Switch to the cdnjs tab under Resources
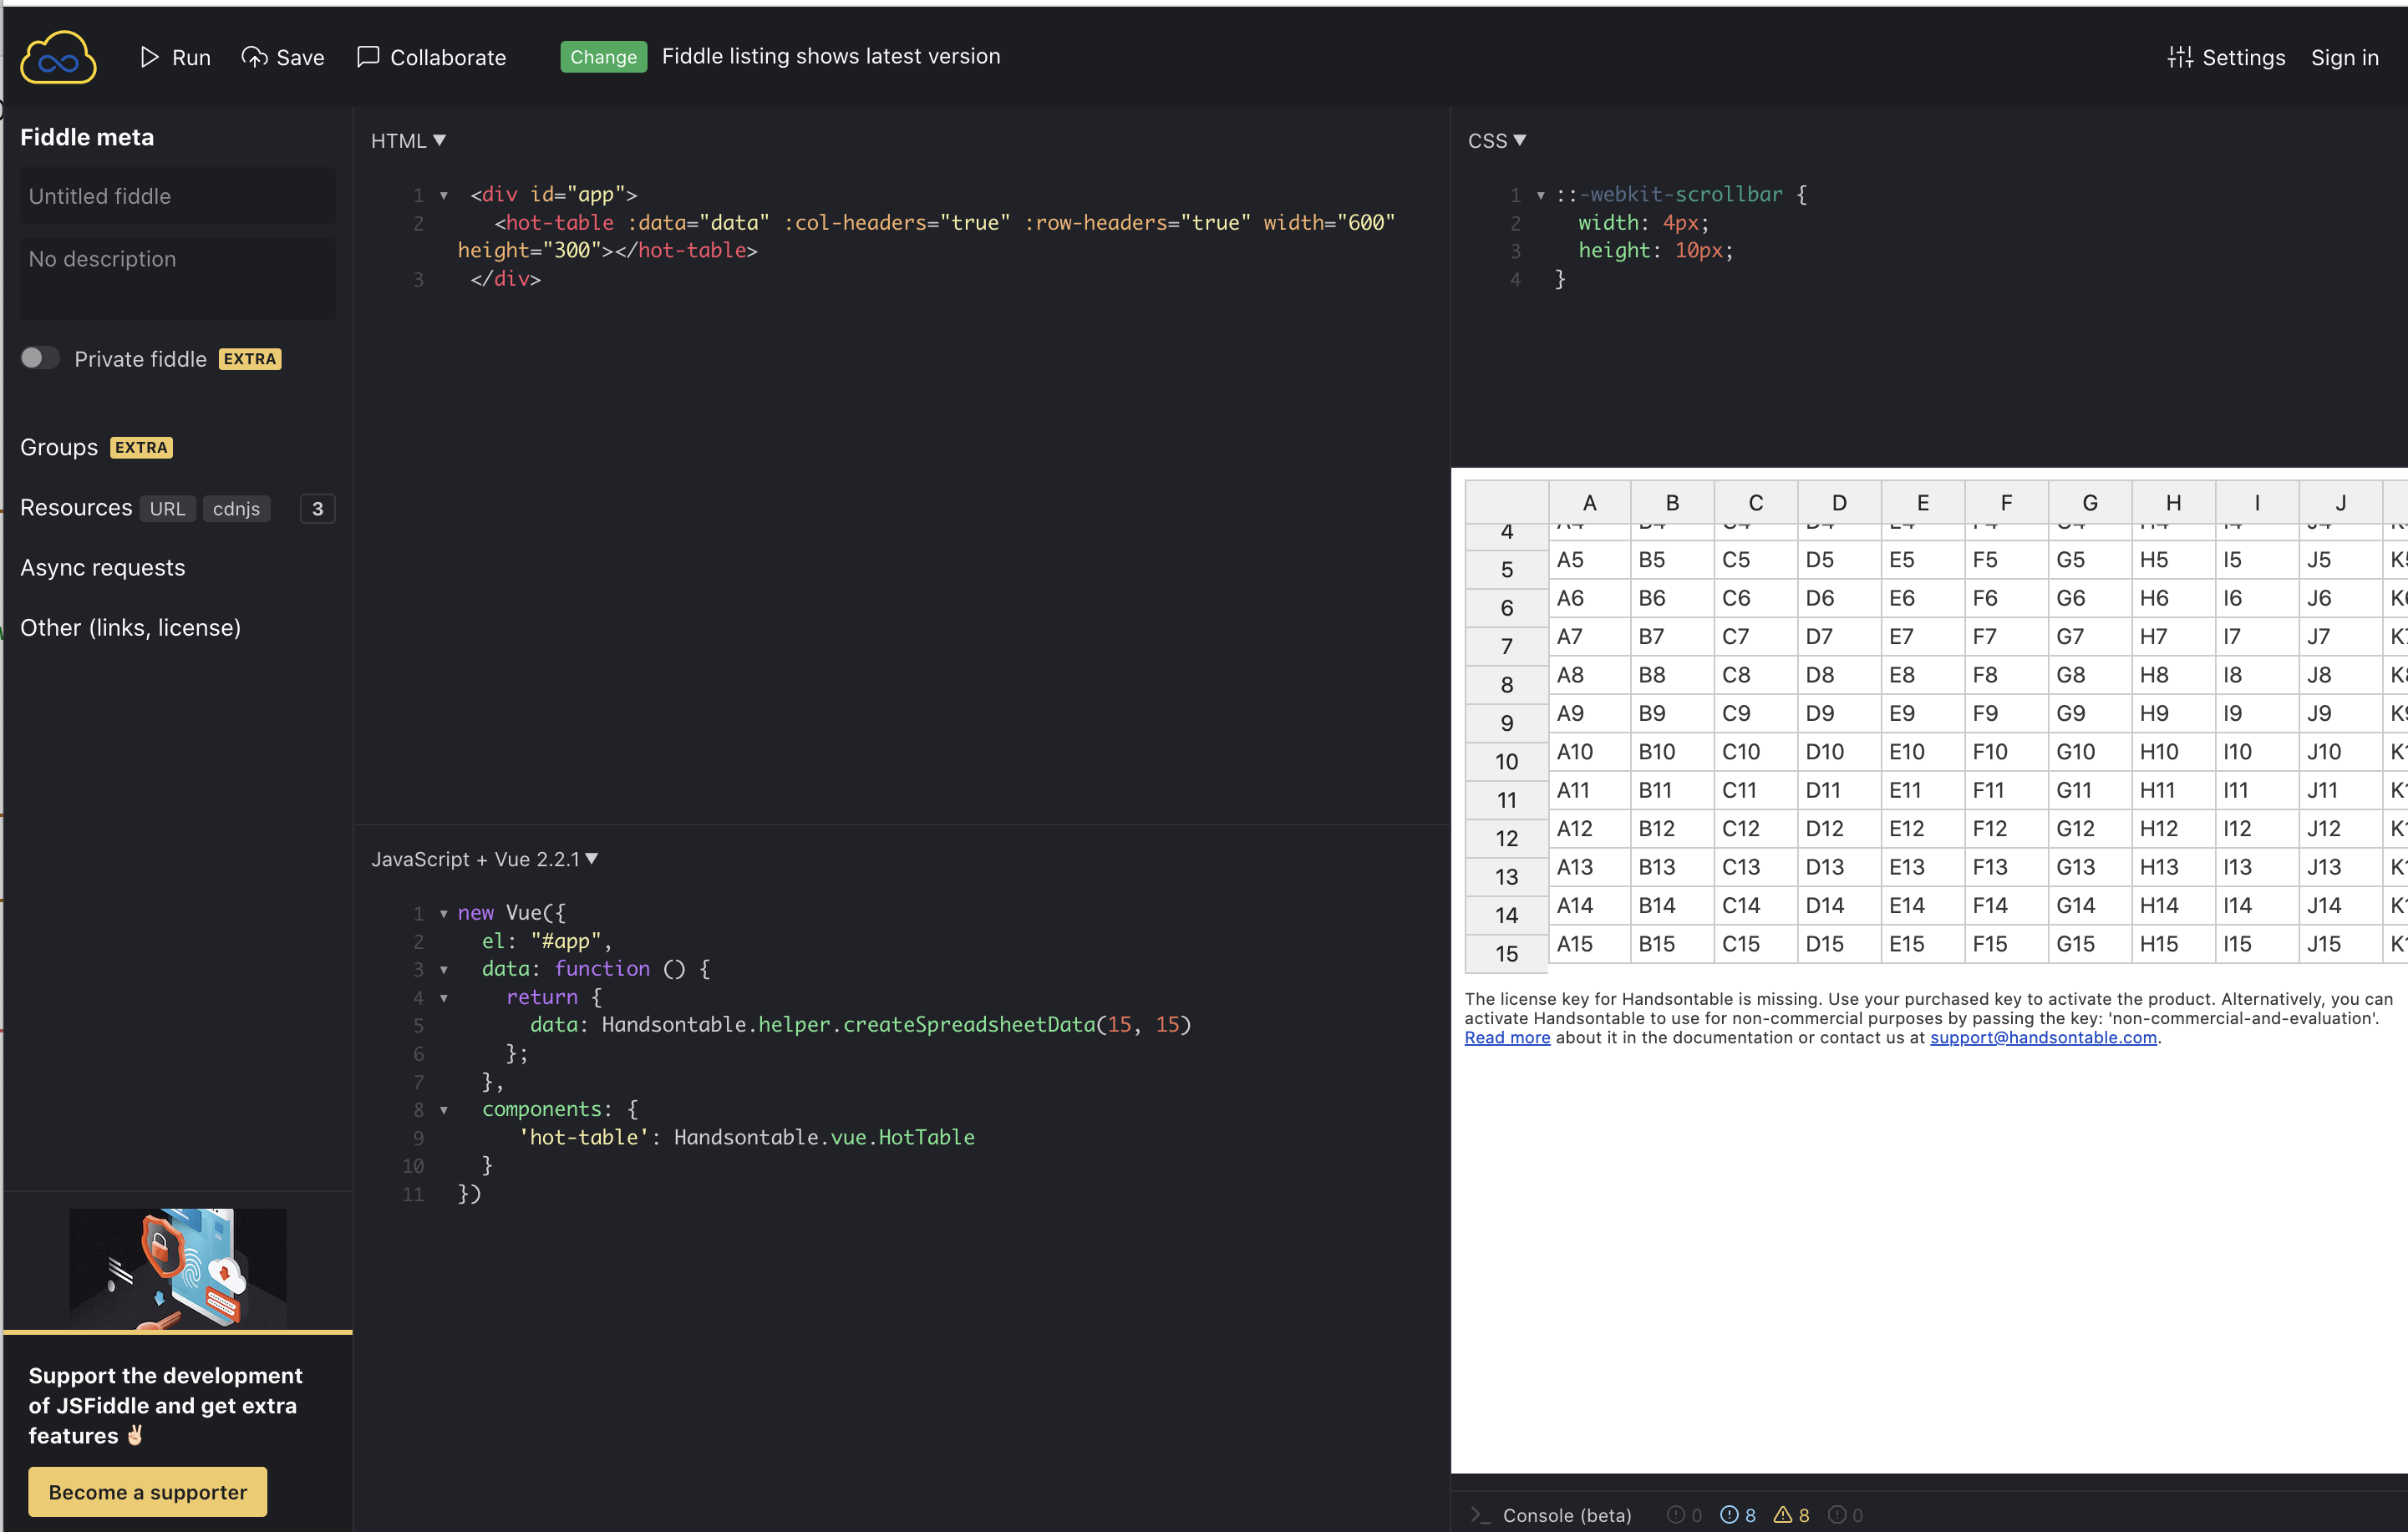Viewport: 2408px width, 1532px height. click(x=236, y=508)
